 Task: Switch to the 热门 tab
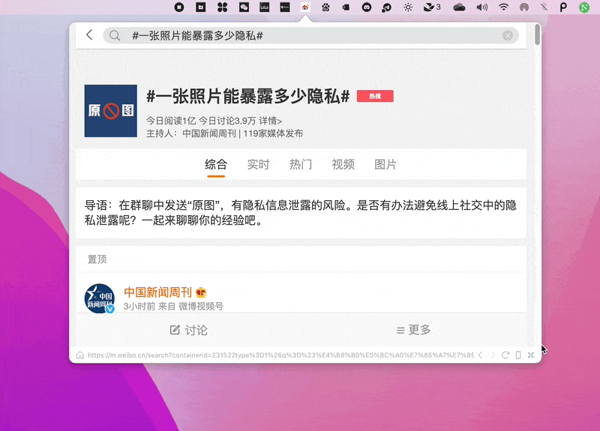pos(301,164)
